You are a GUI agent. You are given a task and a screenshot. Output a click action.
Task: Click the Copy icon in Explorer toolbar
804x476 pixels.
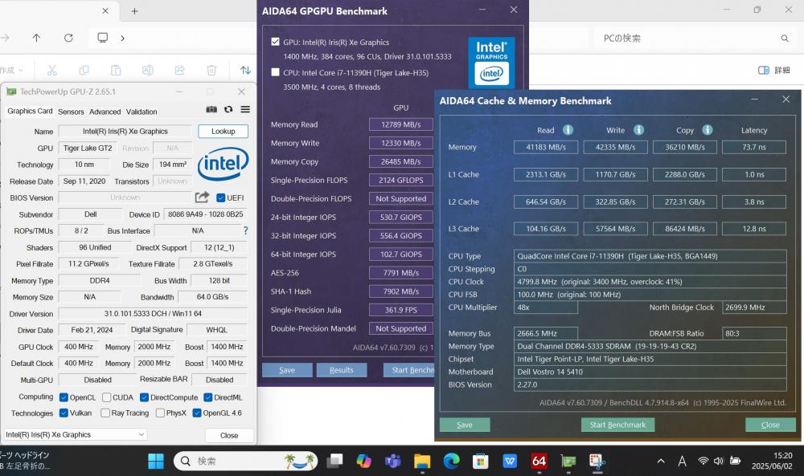tap(84, 70)
